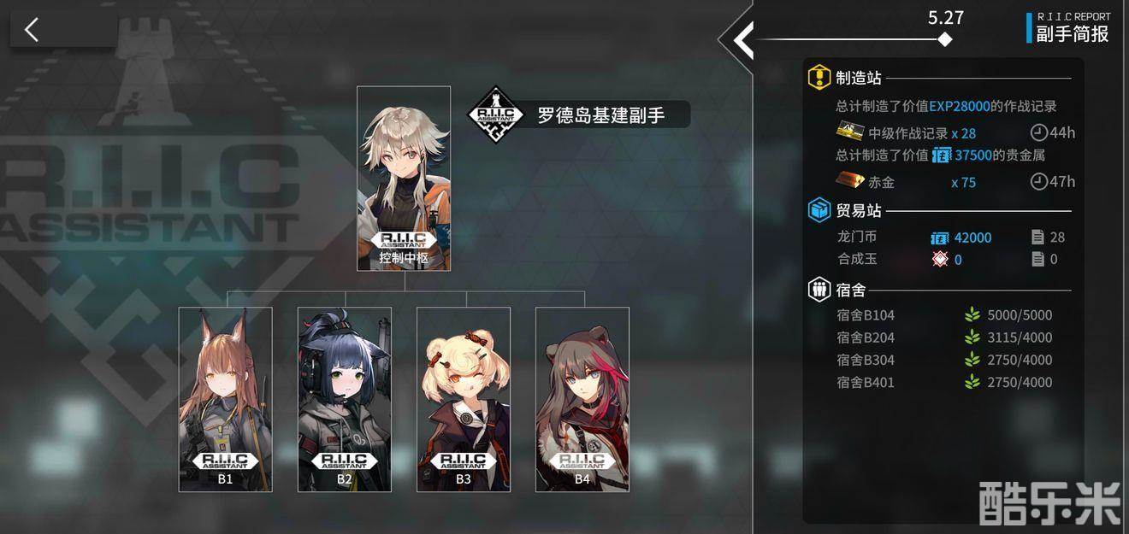Choose the B2 assistant operator card
The image size is (1129, 534).
click(345, 400)
